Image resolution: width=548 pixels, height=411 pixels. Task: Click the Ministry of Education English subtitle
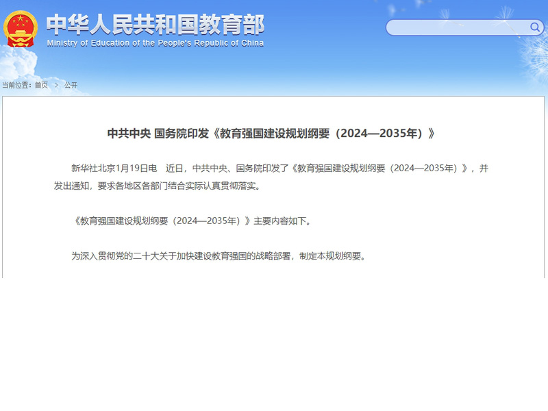(155, 43)
